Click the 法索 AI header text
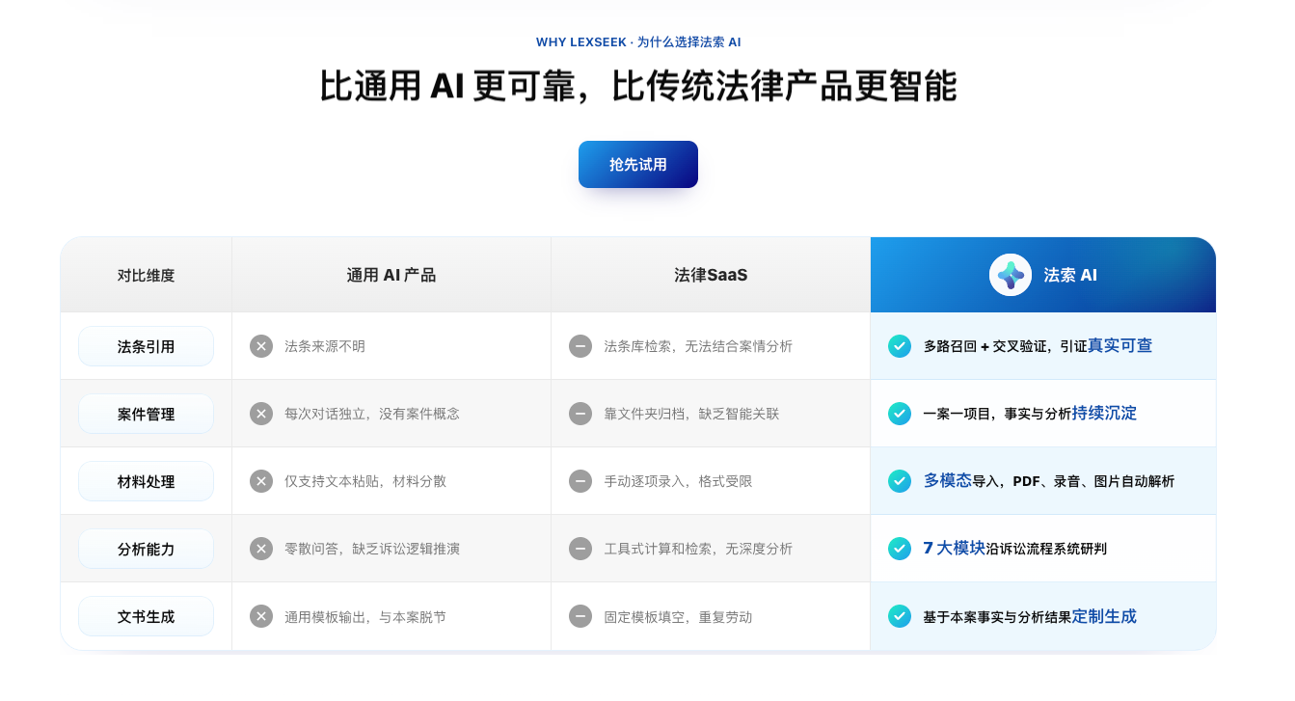The image size is (1295, 701). pos(1070,275)
